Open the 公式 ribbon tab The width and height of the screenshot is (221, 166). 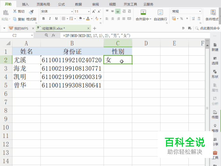(61, 4)
